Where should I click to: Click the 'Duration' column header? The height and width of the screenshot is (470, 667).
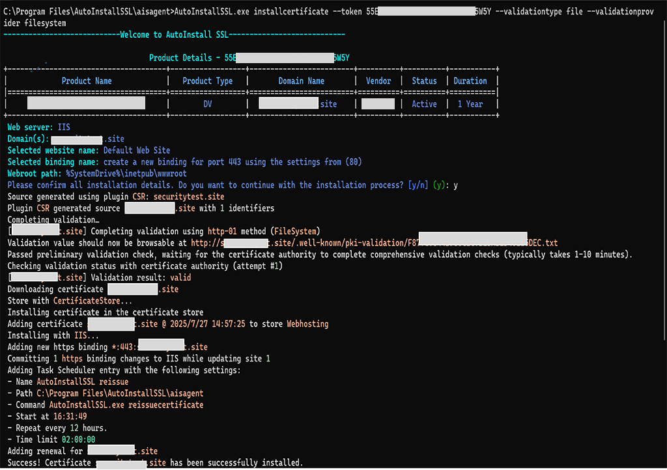[470, 81]
